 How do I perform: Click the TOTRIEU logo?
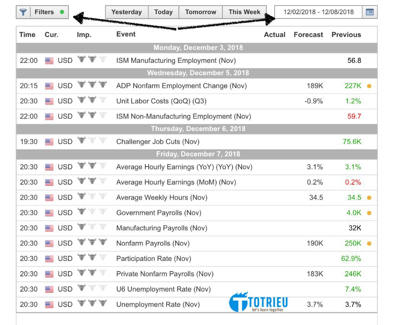click(x=258, y=303)
